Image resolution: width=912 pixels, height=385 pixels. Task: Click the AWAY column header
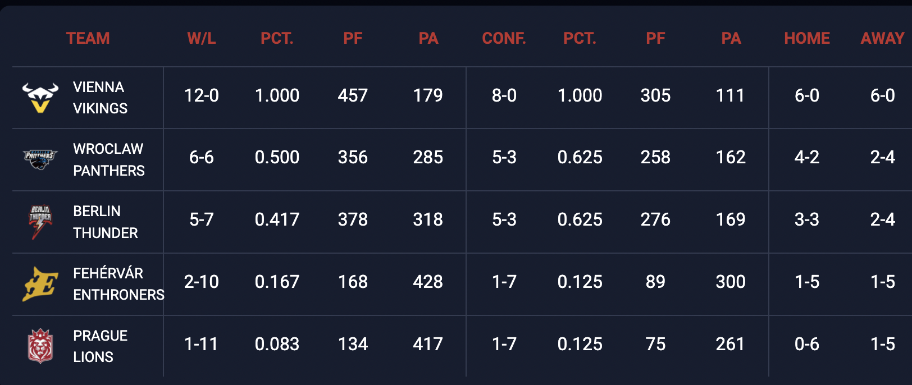882,38
